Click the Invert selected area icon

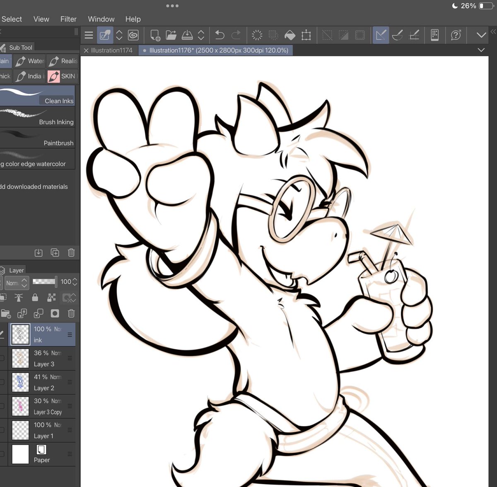[x=344, y=35]
